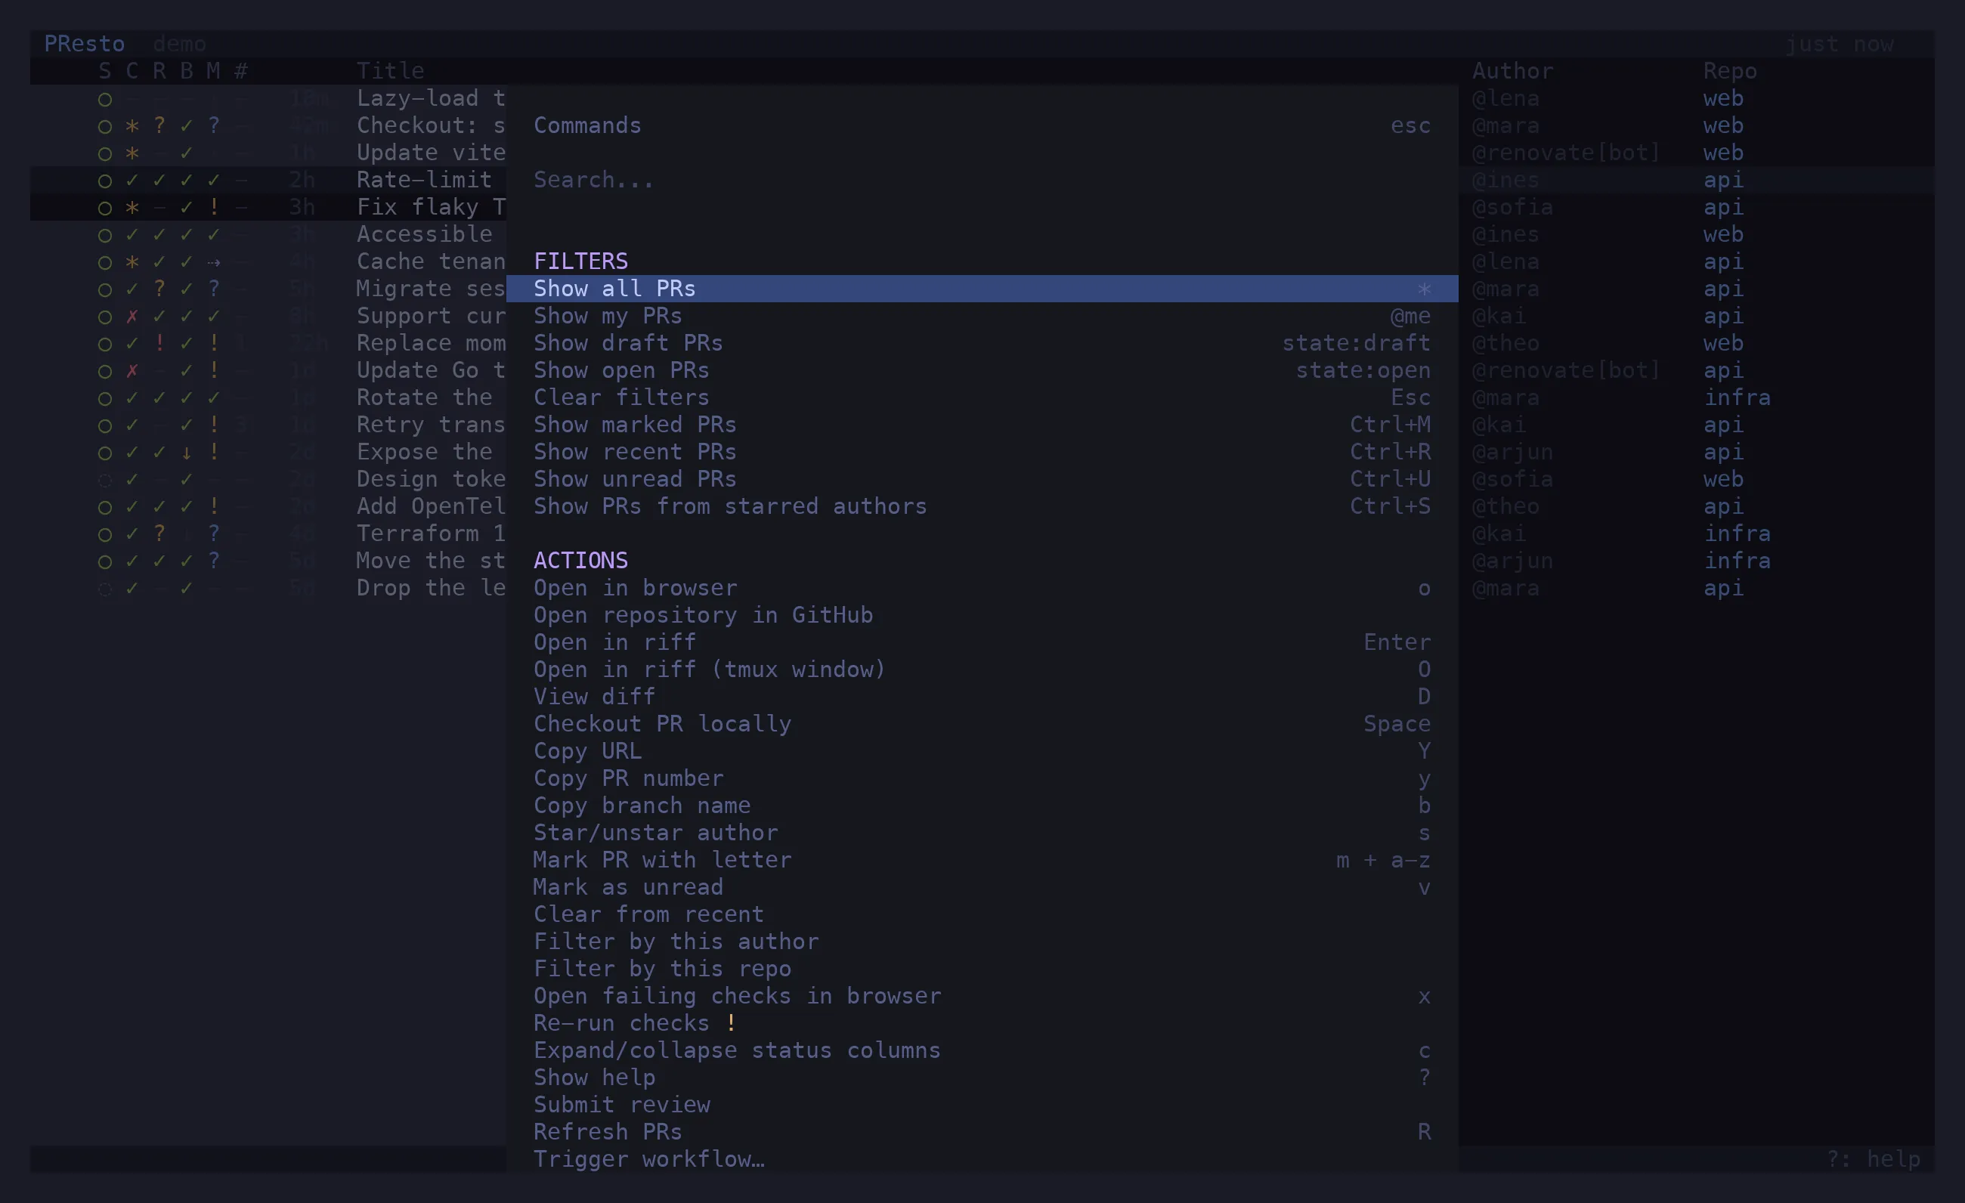This screenshot has width=1965, height=1203.
Task: Toggle Expand/collapse status columns
Action: 982,1050
